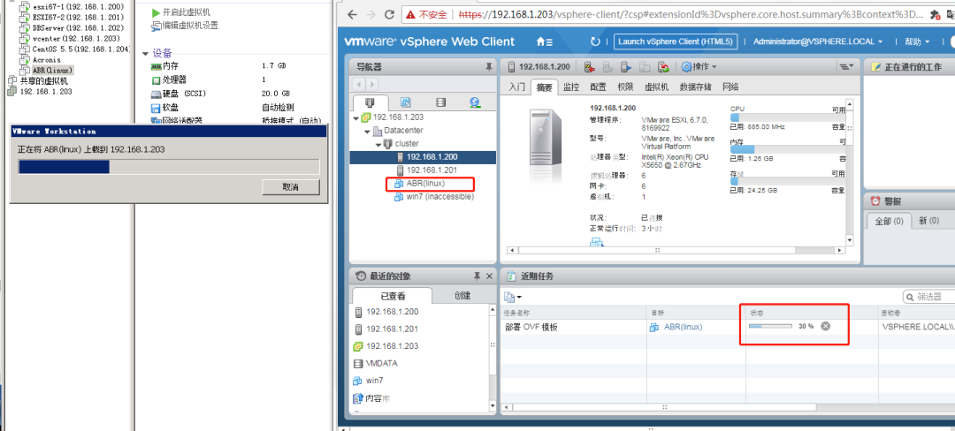Image resolution: width=955 pixels, height=431 pixels.
Task: Switch to 已查看 tab in recent objects
Action: point(393,296)
